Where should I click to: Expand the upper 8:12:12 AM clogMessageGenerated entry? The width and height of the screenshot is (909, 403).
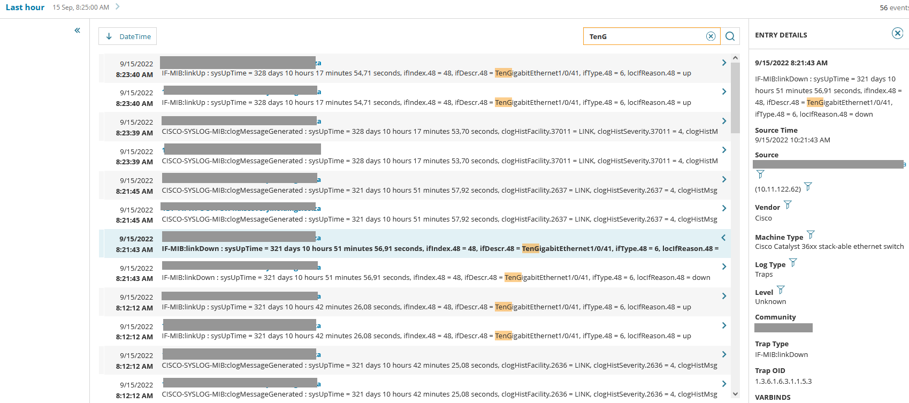(x=724, y=354)
